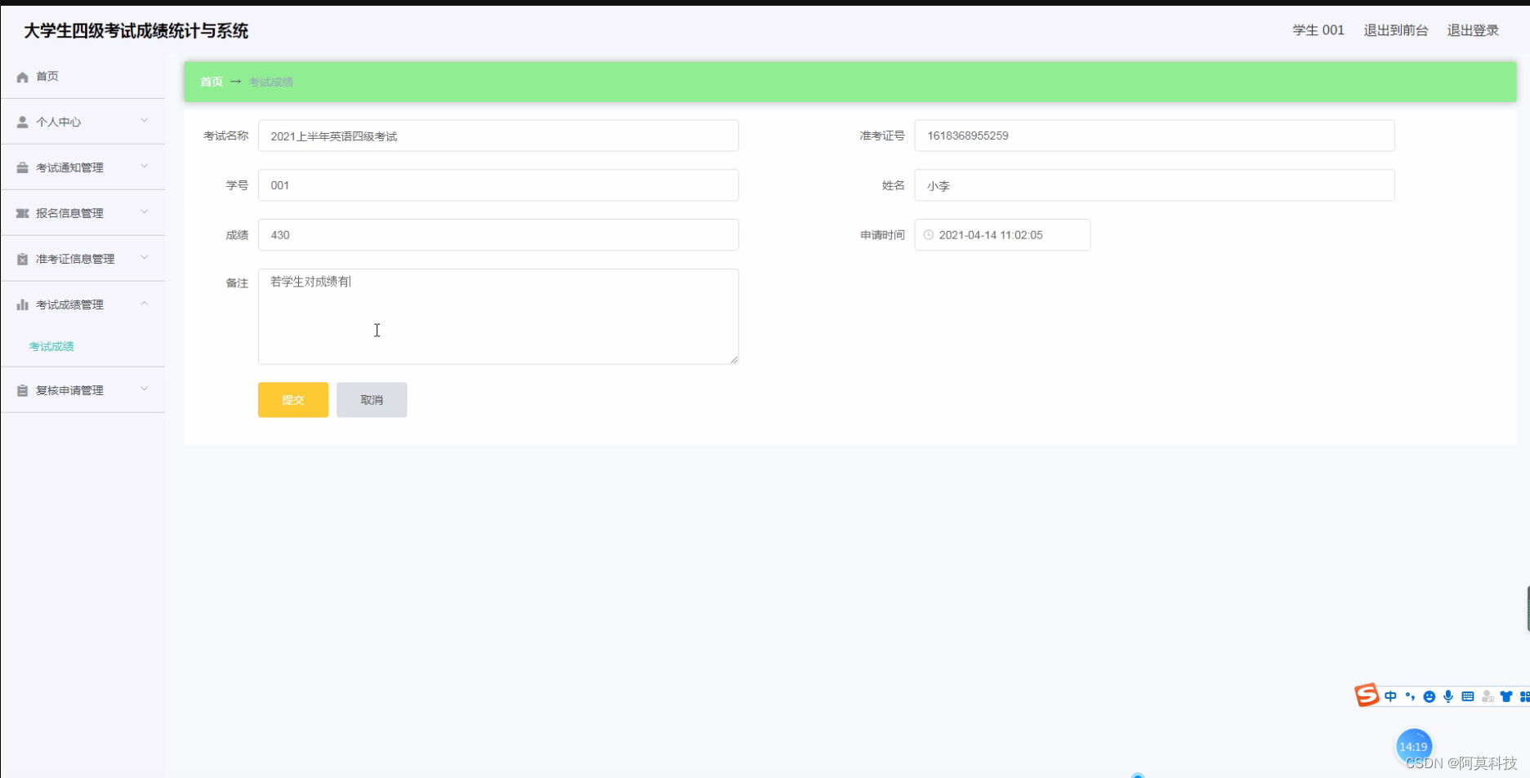Viewport: 1530px width, 778px height.
Task: Select the 考试成绩 sidebar submenu item
Action: (51, 346)
